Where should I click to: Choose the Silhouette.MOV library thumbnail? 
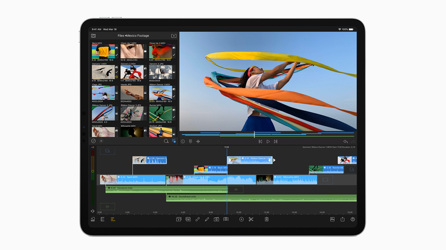click(x=132, y=132)
